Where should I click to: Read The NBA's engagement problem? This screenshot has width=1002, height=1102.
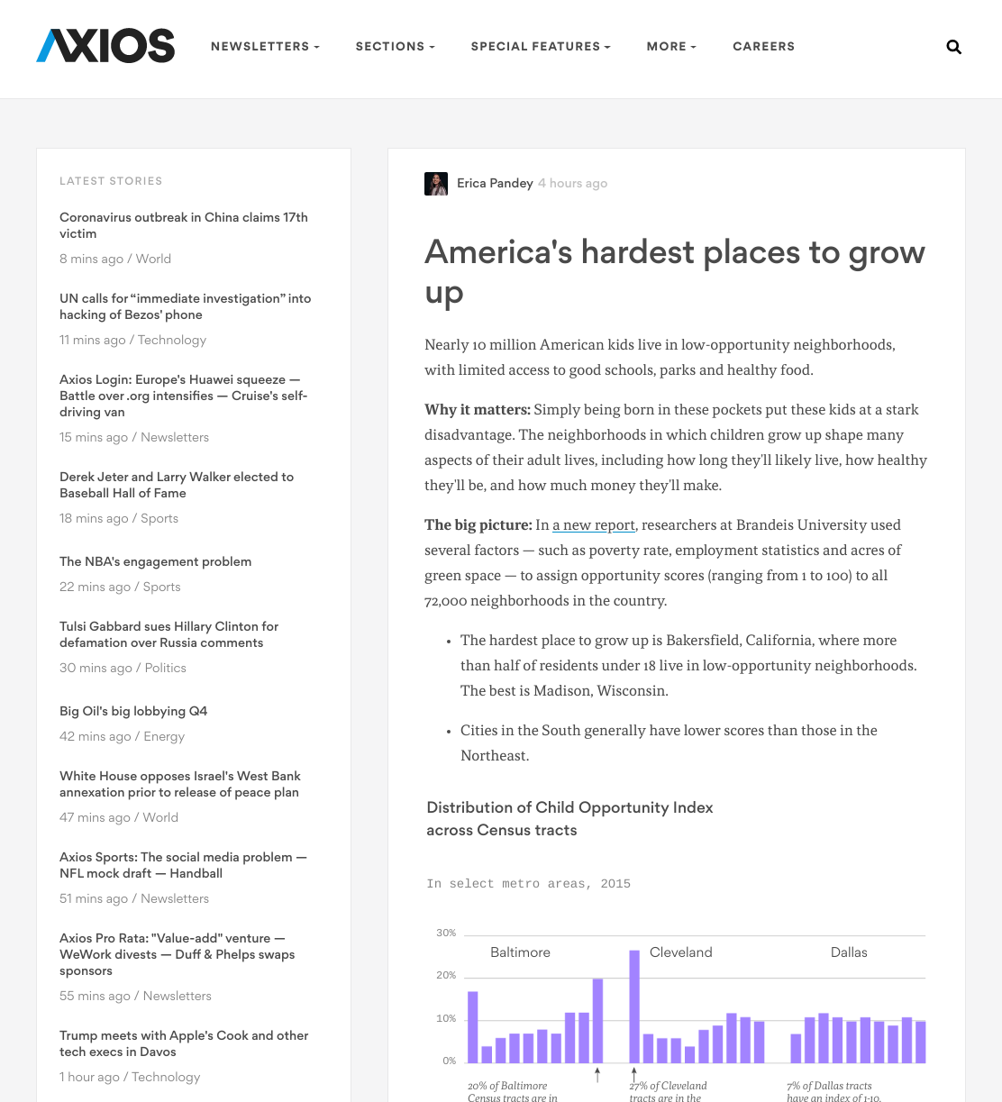[x=155, y=561]
